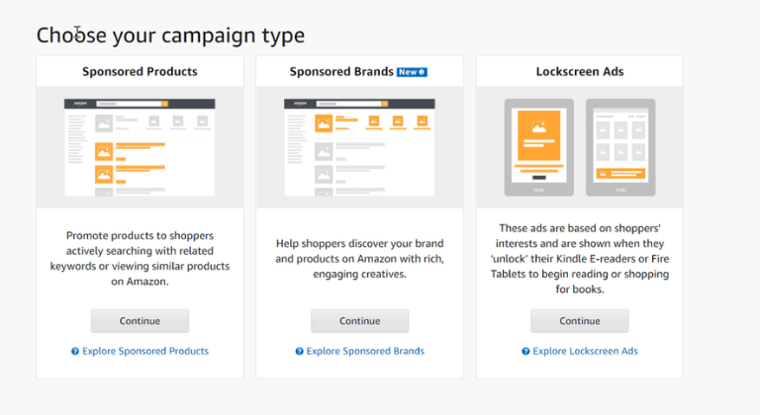Continue with Sponsored Products campaign
This screenshot has width=760, height=415.
tap(140, 321)
